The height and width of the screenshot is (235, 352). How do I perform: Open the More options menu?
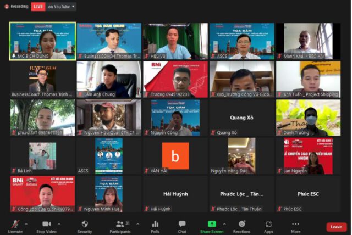[x=296, y=225]
